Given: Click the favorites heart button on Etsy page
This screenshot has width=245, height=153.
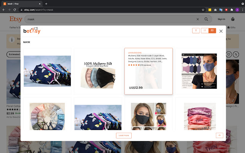Looking at the screenshot, I should click(229, 54).
